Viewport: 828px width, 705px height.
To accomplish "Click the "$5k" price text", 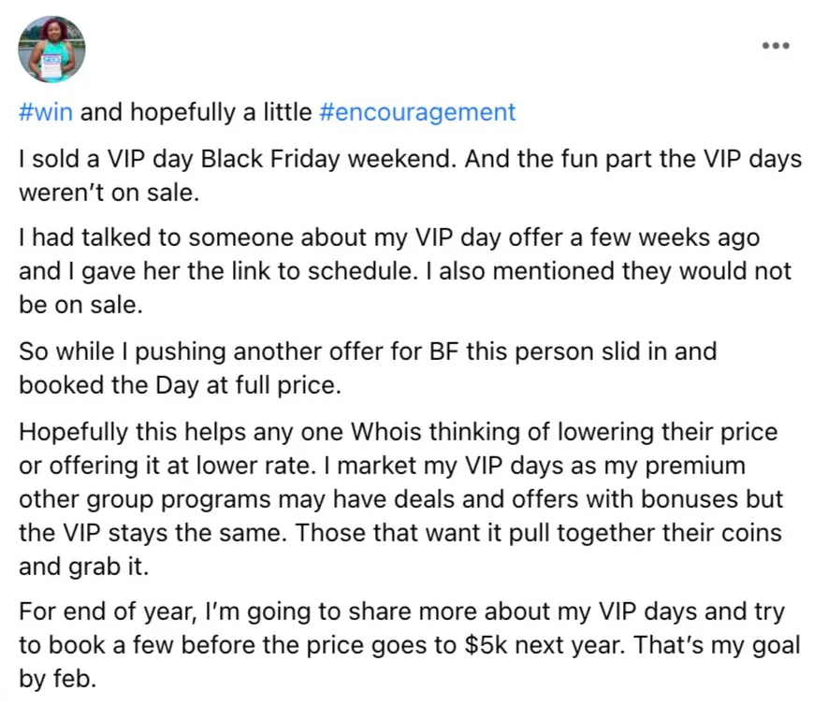I will pos(486,645).
